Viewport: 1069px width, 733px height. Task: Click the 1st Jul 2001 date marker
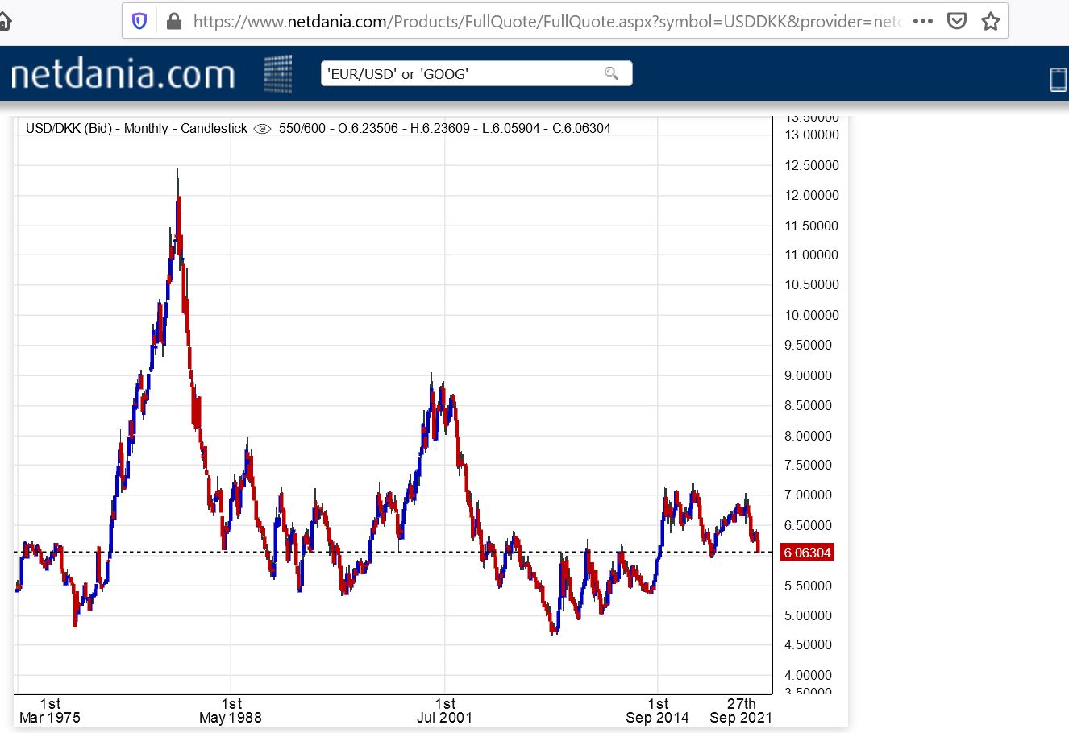[x=444, y=710]
